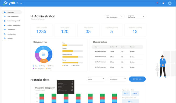The width and height of the screenshot is (176, 103).
Task: Click the Date 20.04. value box
Action: 135,94
